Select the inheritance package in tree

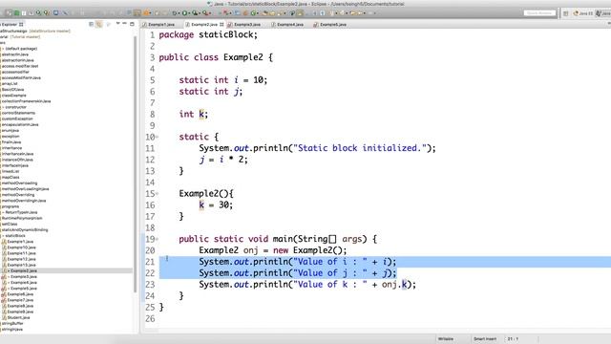pos(11,148)
